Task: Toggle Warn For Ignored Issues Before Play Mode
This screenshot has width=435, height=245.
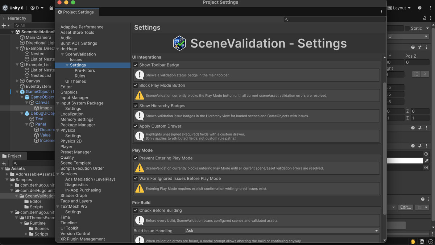Action: [136, 178]
